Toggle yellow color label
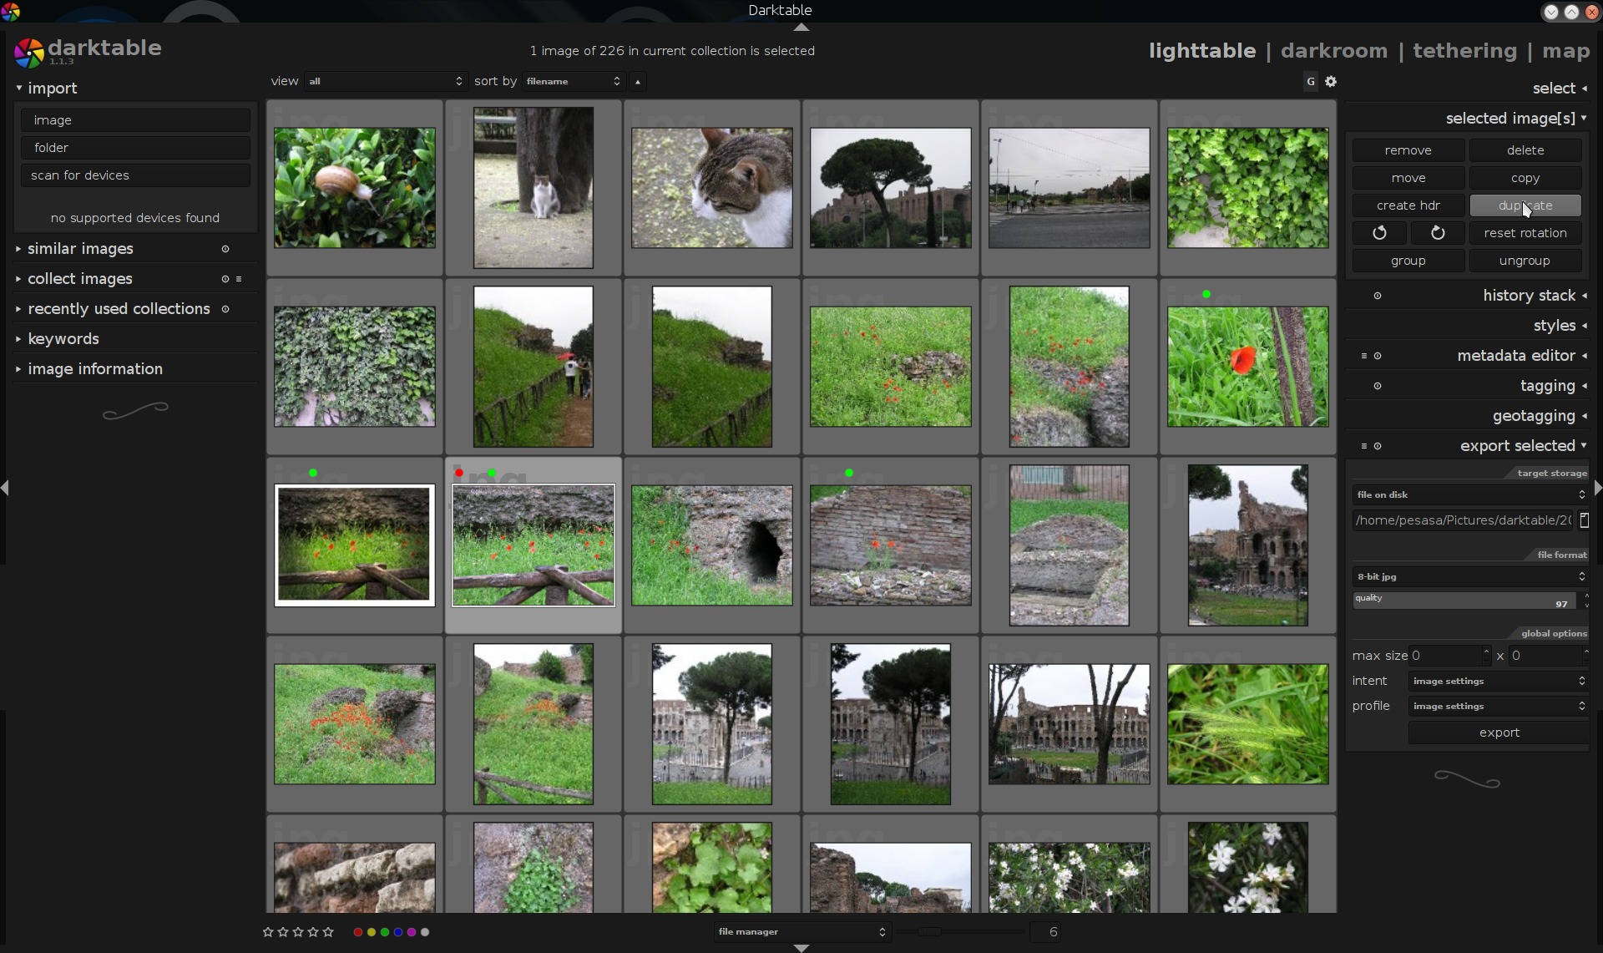Screen dimensions: 1603x953 coord(372,932)
